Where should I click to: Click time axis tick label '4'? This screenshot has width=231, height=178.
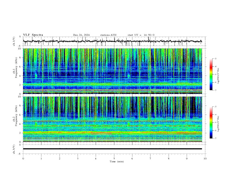96,159
